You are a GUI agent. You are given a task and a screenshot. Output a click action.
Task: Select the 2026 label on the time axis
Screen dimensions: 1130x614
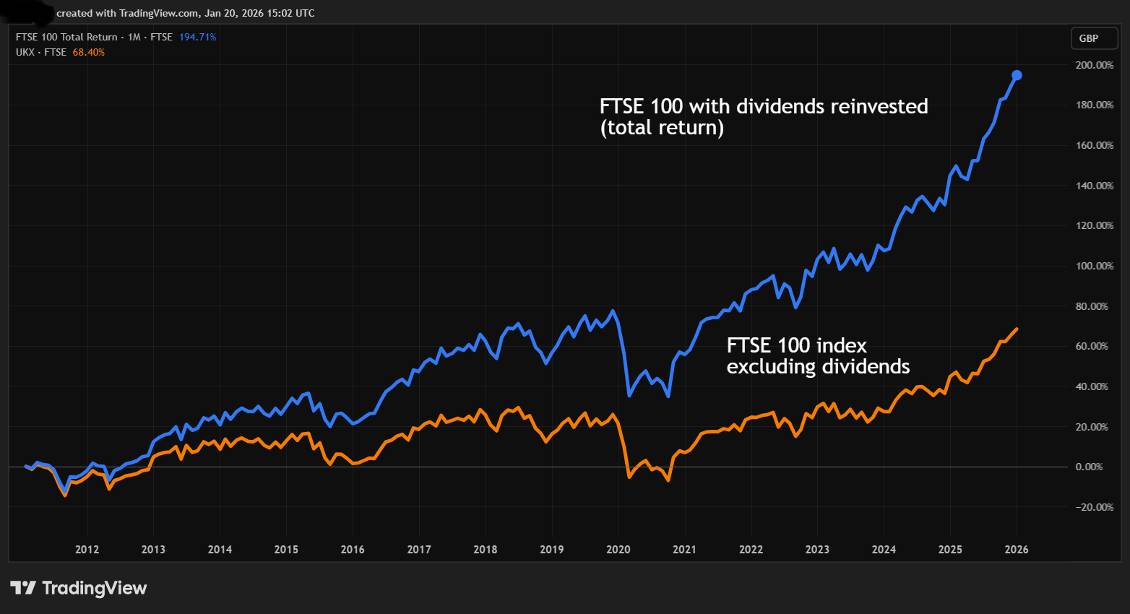pyautogui.click(x=1017, y=549)
